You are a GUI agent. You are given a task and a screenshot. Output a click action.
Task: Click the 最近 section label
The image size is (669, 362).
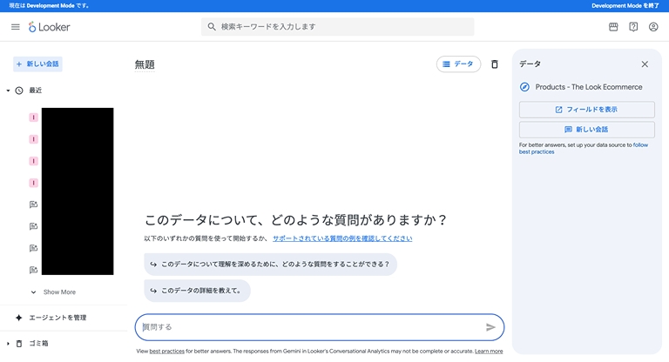tap(36, 90)
